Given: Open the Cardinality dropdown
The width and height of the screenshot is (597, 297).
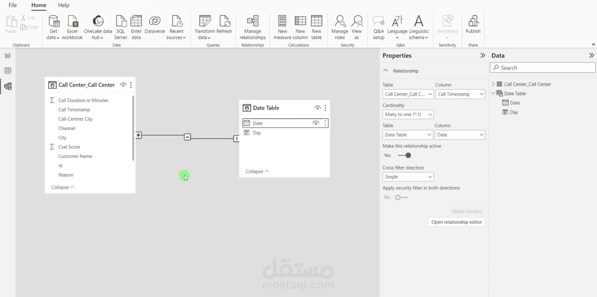Looking at the screenshot, I should (408, 114).
